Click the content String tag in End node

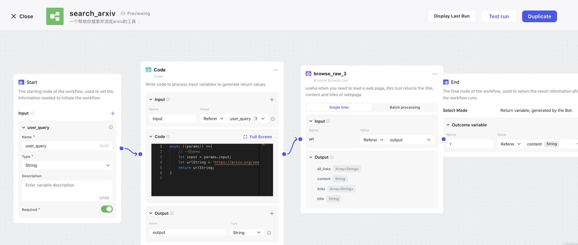click(x=552, y=144)
